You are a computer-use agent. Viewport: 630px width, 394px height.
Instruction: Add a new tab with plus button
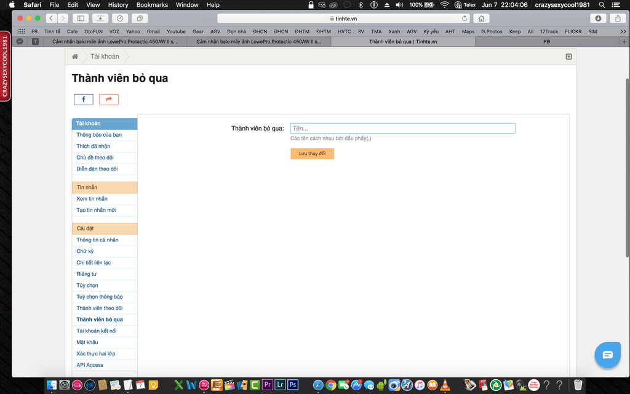pos(624,41)
